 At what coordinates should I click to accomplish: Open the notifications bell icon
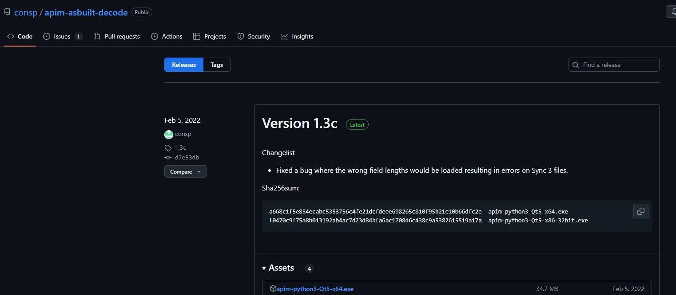pyautogui.click(x=673, y=12)
